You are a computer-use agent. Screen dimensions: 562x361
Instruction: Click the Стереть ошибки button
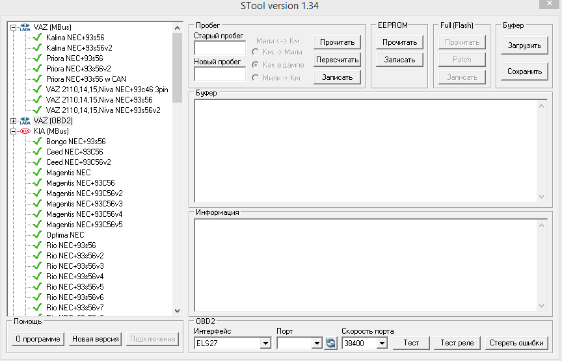click(516, 343)
